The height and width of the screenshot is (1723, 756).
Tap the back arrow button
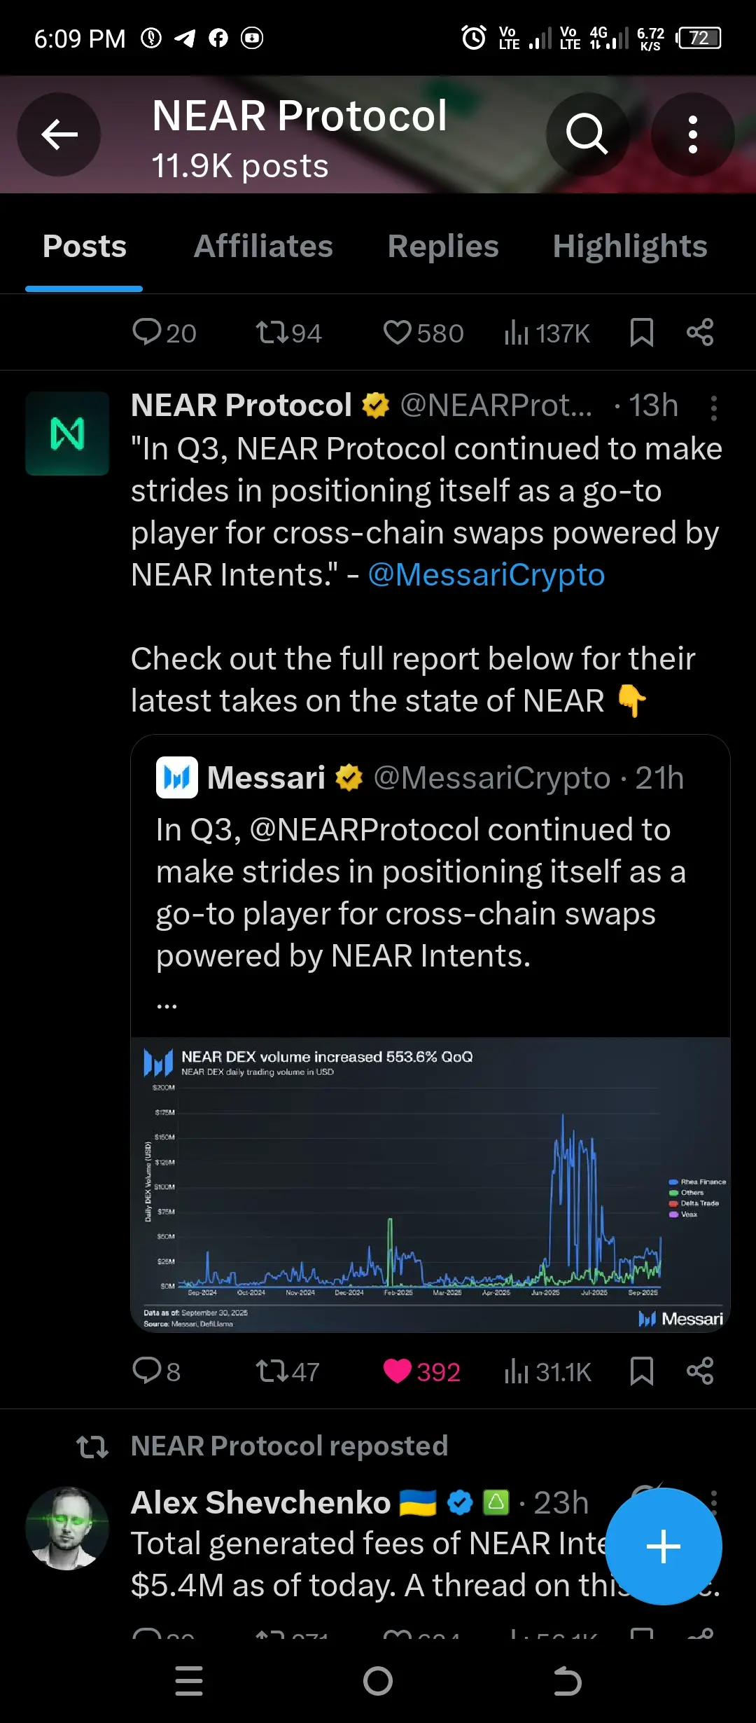pos(59,134)
